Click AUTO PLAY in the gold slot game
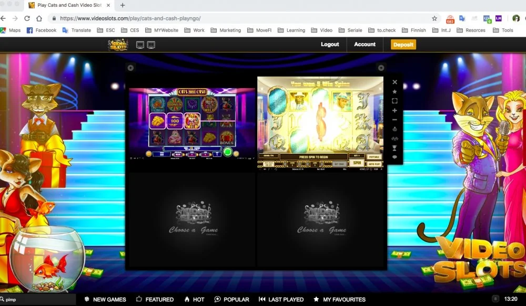Viewport: 526px width, 306px height. [x=375, y=164]
